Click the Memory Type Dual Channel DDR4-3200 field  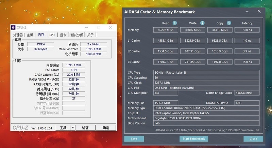(206, 108)
